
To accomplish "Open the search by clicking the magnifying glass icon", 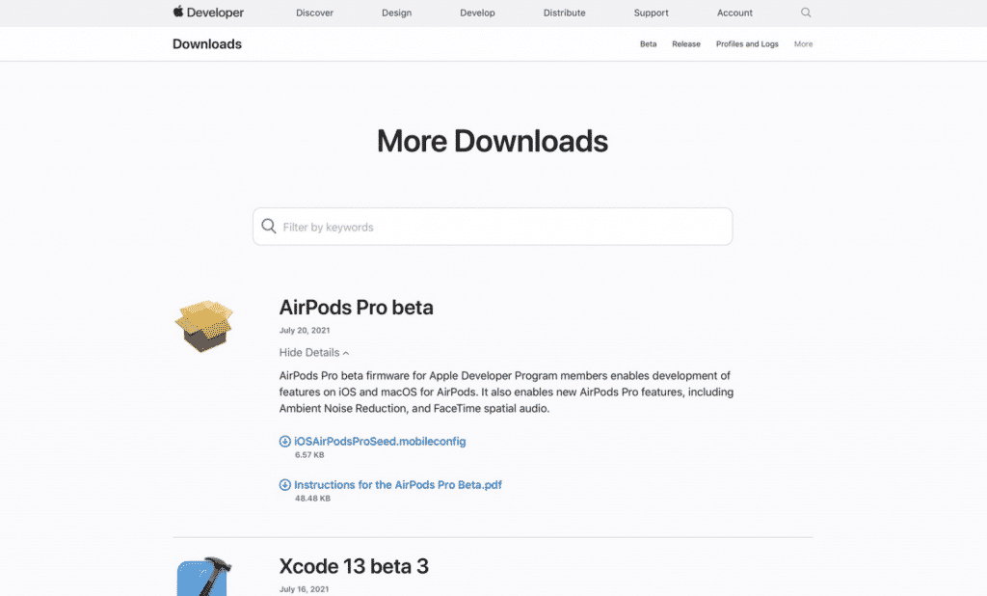I will [806, 13].
